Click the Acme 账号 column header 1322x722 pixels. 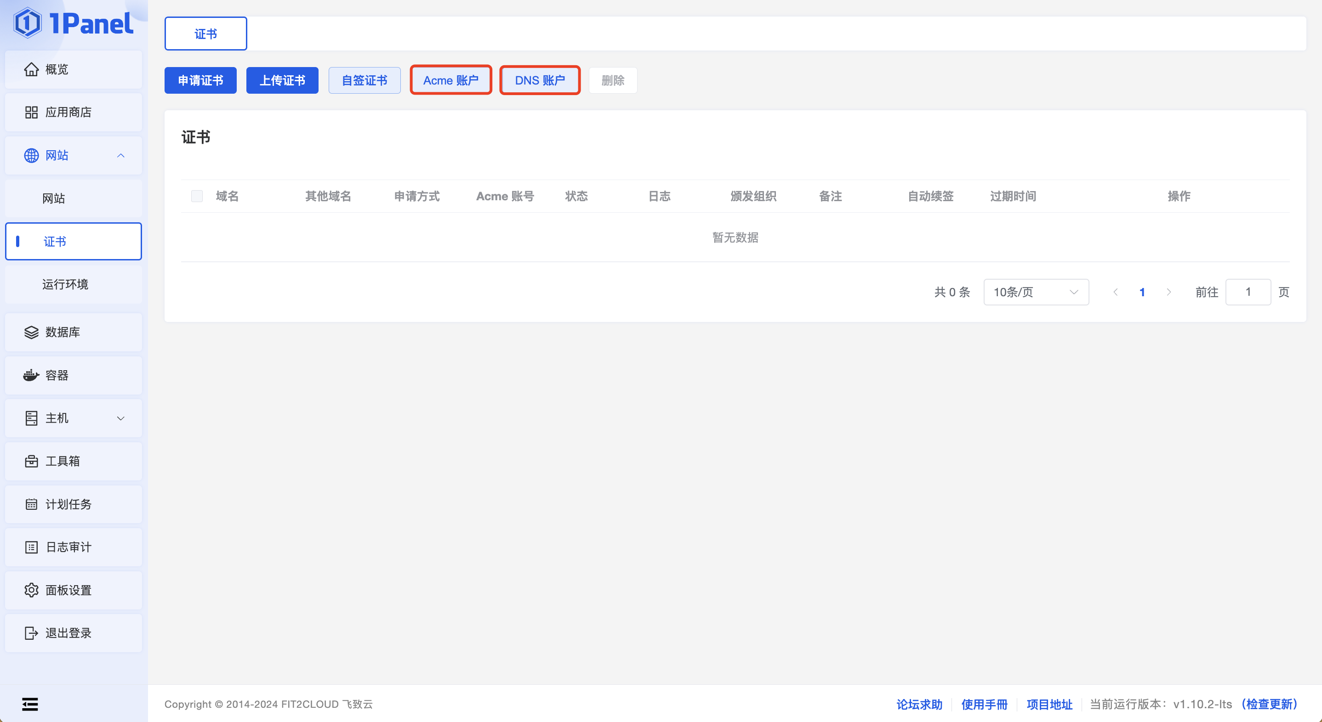(x=505, y=197)
